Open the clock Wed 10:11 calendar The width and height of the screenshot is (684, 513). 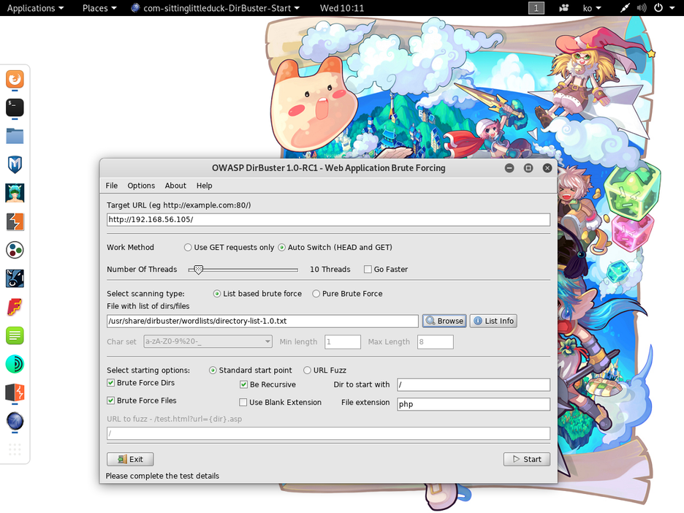(x=341, y=8)
